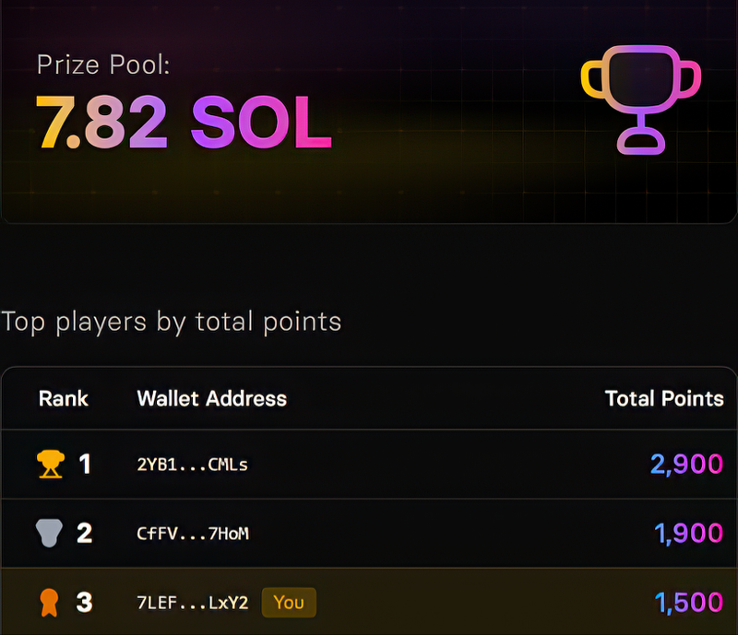This screenshot has width=738, height=635.
Task: Click the 7.82 SOL prize amount
Action: tap(183, 121)
